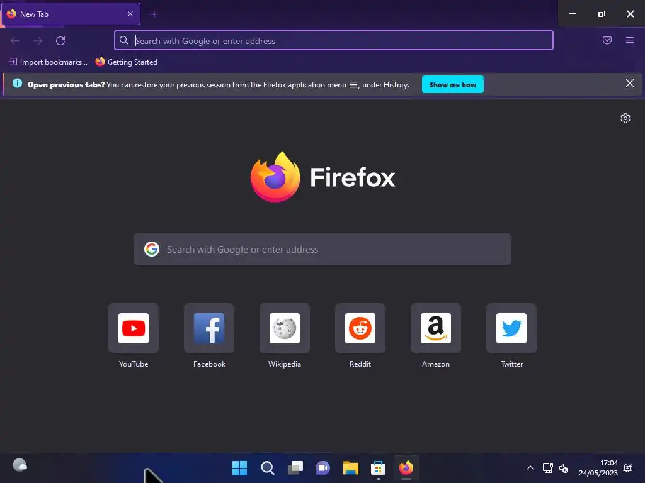Screen dimensions: 645x483
Task: Click the forward navigation arrow
Action: tap(38, 41)
